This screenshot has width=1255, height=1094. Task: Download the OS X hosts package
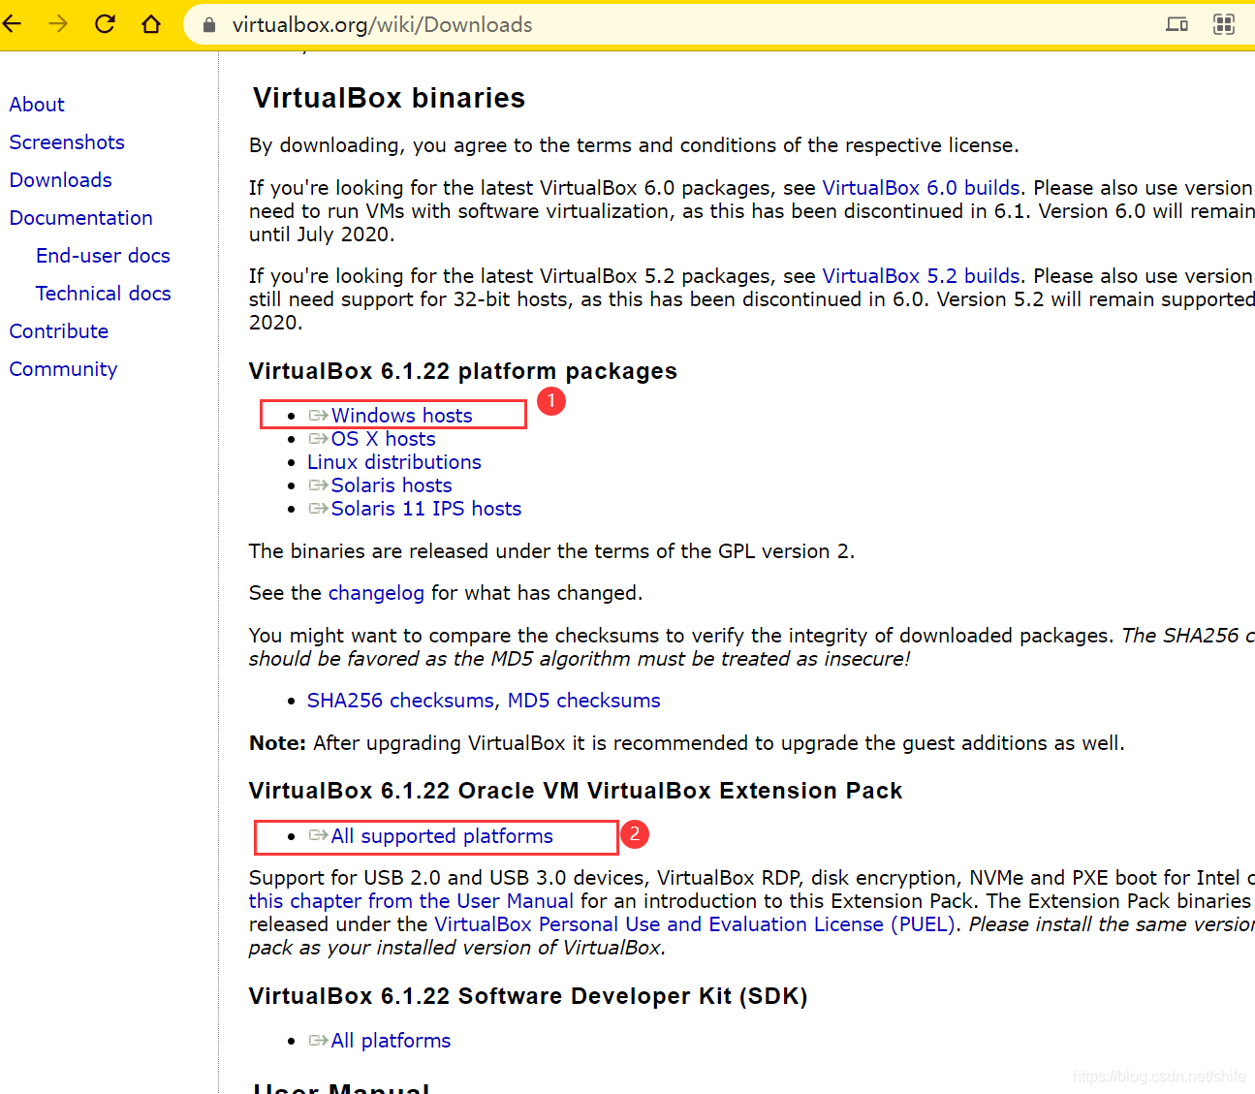pyautogui.click(x=383, y=439)
